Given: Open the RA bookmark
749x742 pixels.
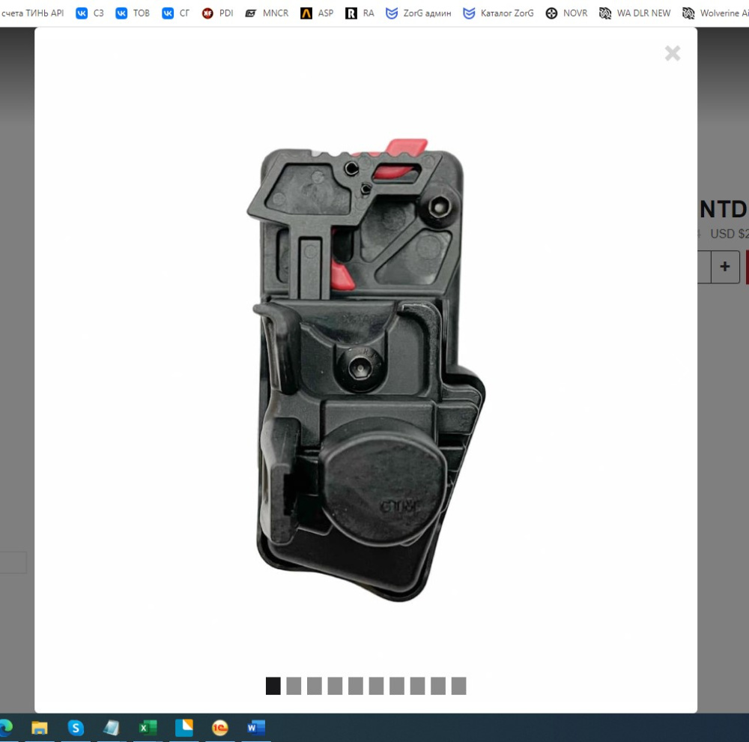Looking at the screenshot, I should click(360, 13).
